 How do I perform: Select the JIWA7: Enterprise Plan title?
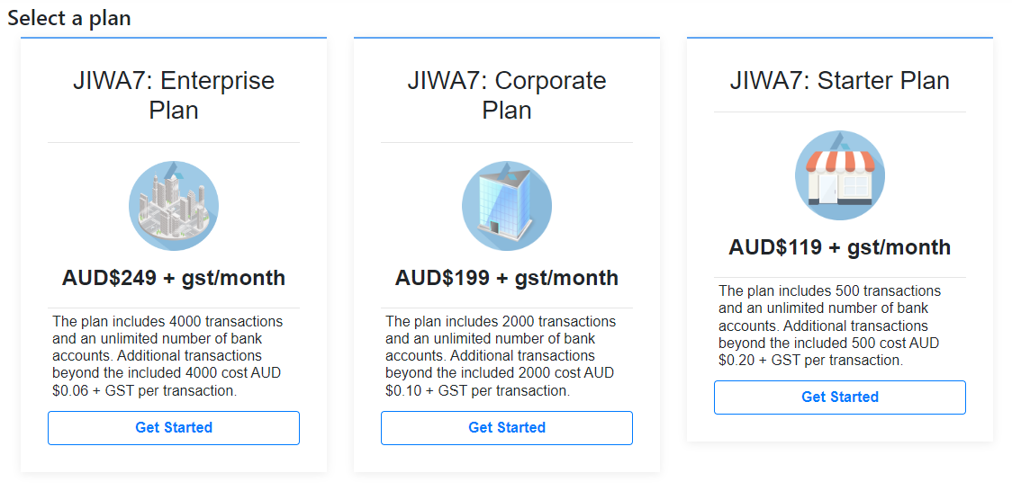click(x=174, y=95)
